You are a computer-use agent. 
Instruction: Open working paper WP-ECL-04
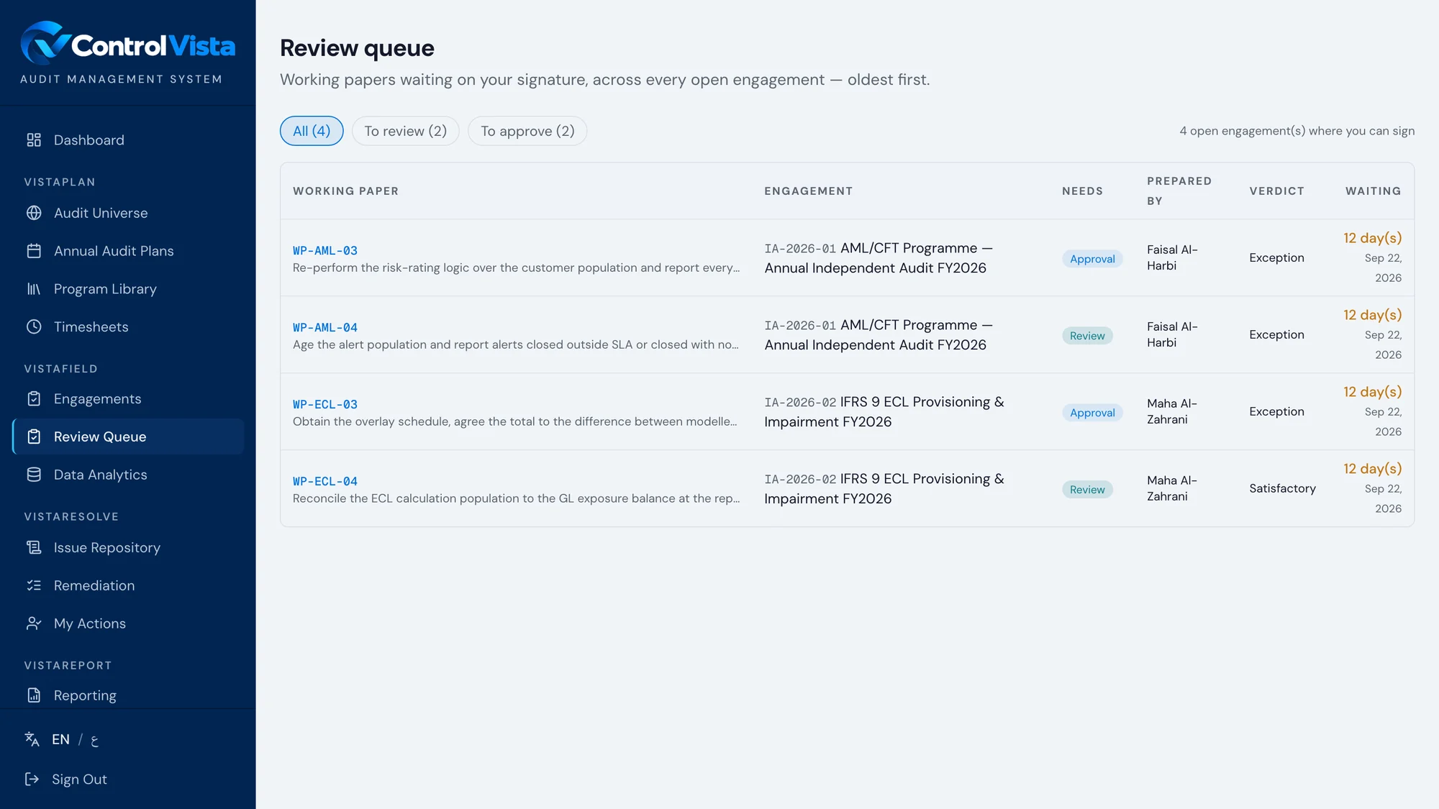(x=325, y=482)
